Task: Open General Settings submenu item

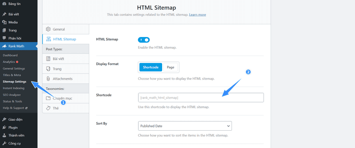Action: pos(14,68)
